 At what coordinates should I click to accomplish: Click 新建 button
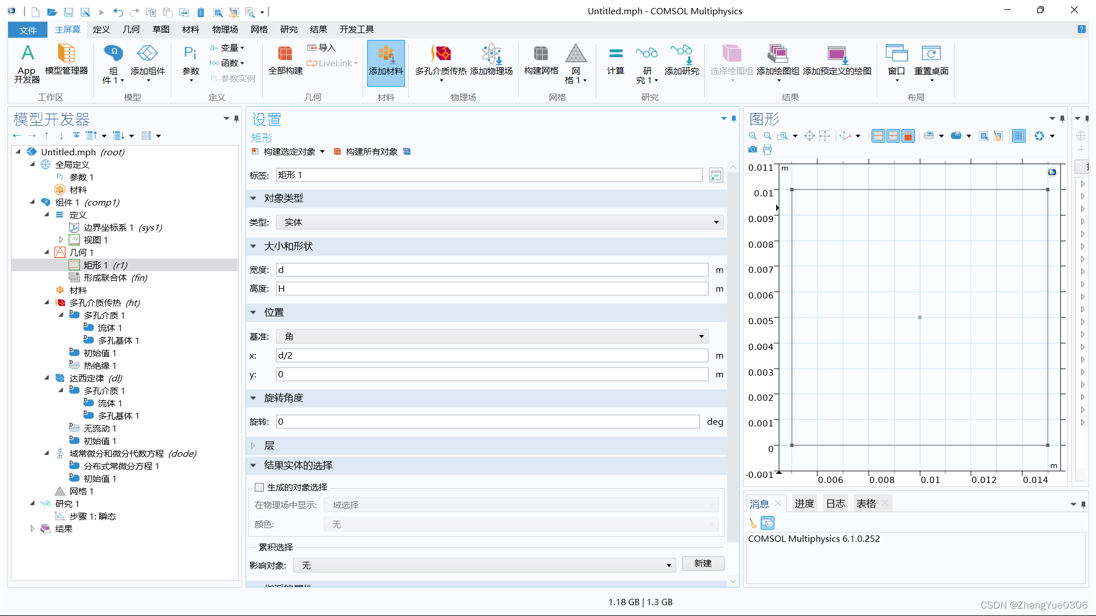tap(703, 563)
